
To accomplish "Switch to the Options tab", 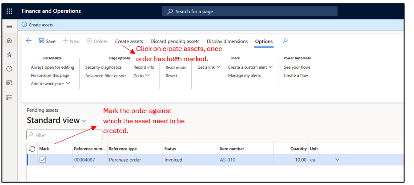I will click(264, 41).
